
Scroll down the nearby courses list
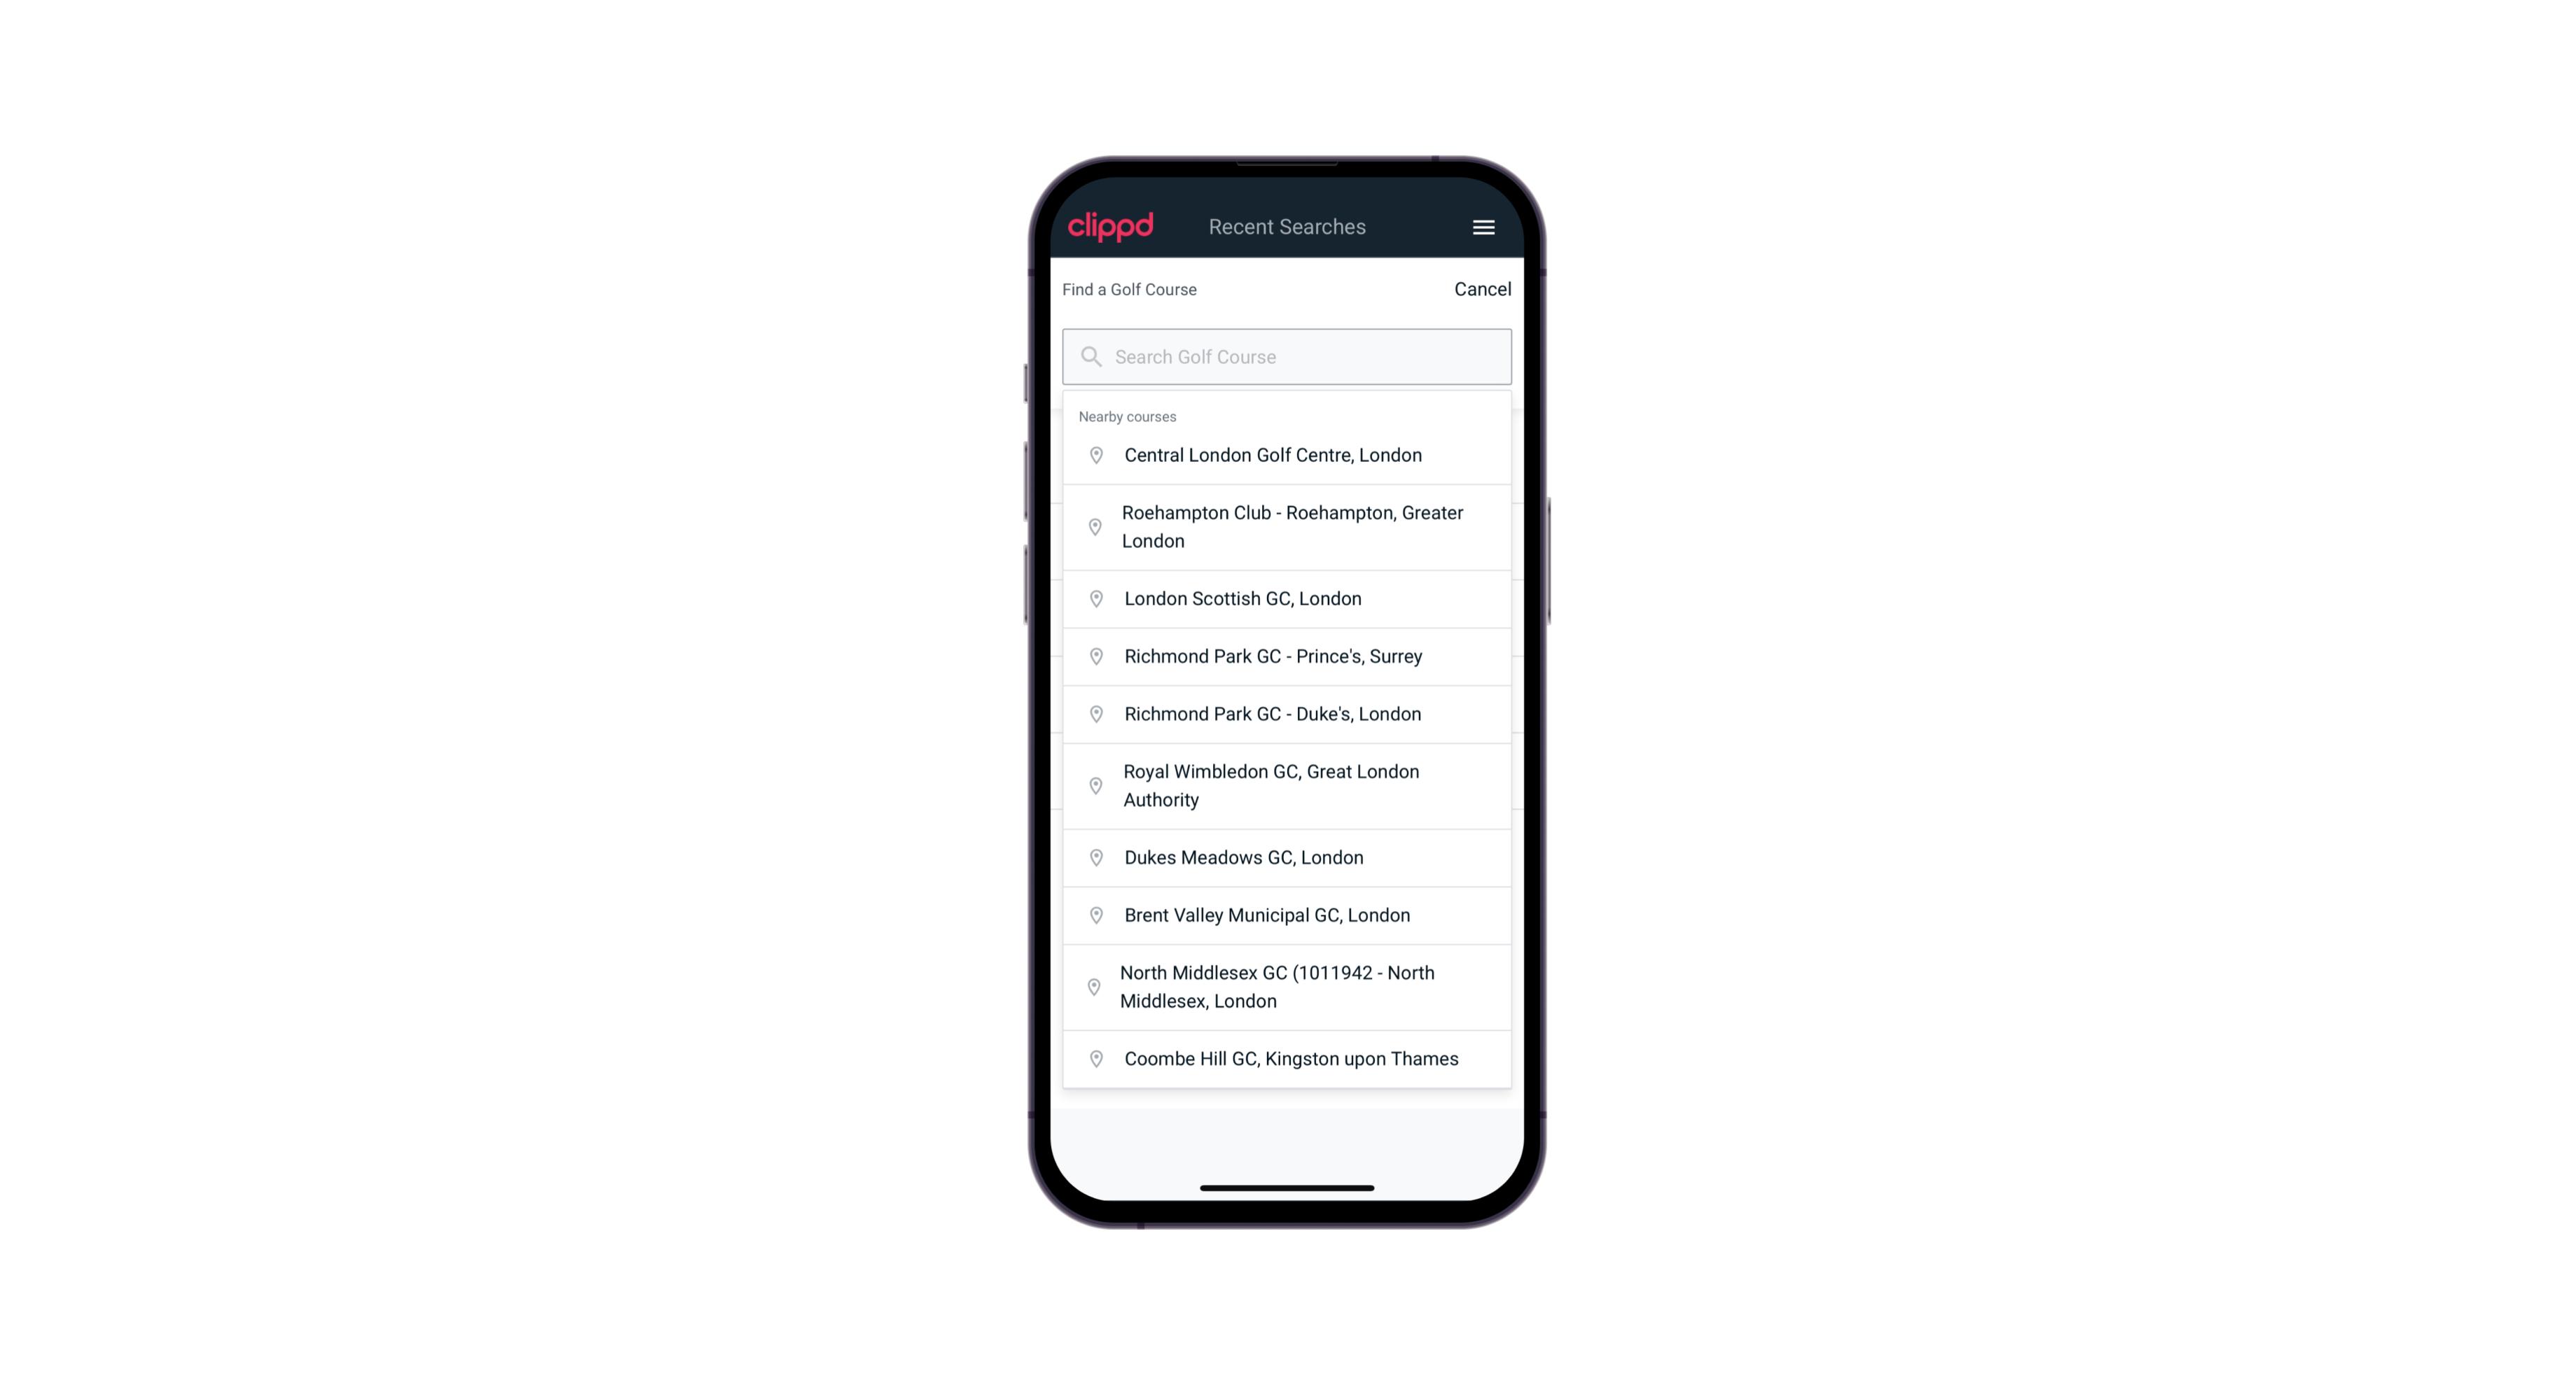click(x=1287, y=750)
